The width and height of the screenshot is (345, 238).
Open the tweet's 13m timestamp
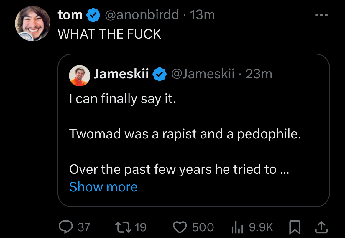click(x=203, y=15)
